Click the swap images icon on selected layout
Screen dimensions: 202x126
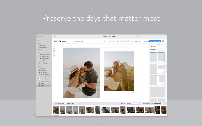(x=157, y=52)
